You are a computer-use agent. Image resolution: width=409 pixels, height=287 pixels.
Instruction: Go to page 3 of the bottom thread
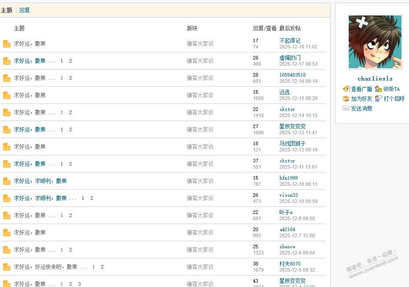pyautogui.click(x=79, y=284)
